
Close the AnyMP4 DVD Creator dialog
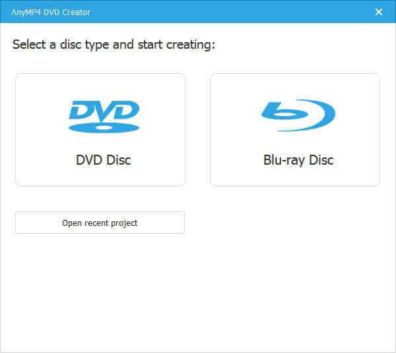point(379,12)
